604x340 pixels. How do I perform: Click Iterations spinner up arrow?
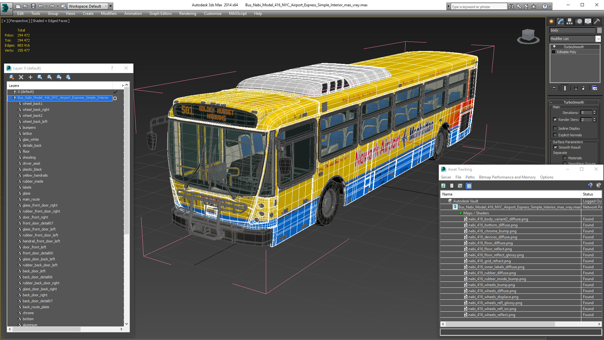click(x=594, y=111)
